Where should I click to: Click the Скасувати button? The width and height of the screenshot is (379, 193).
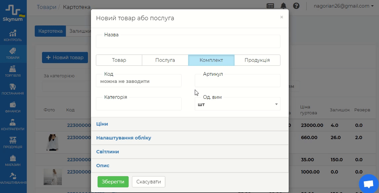148,182
